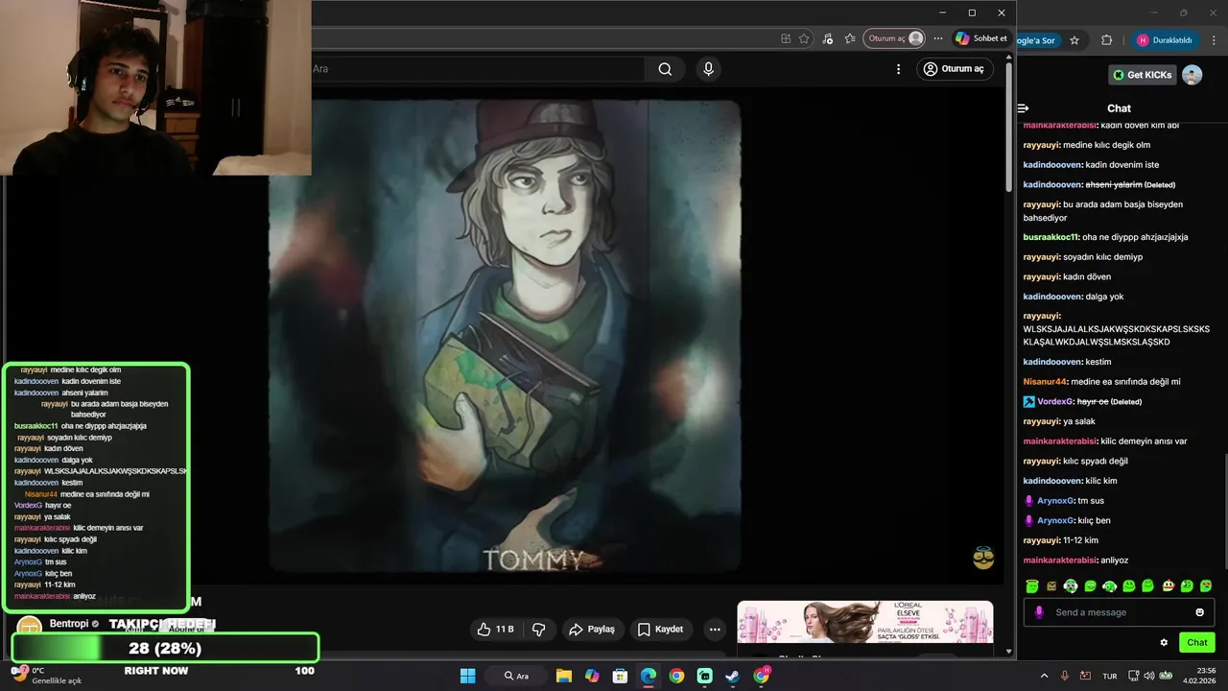Open the emoji picker in chat input
1228x691 pixels.
coord(1199,612)
